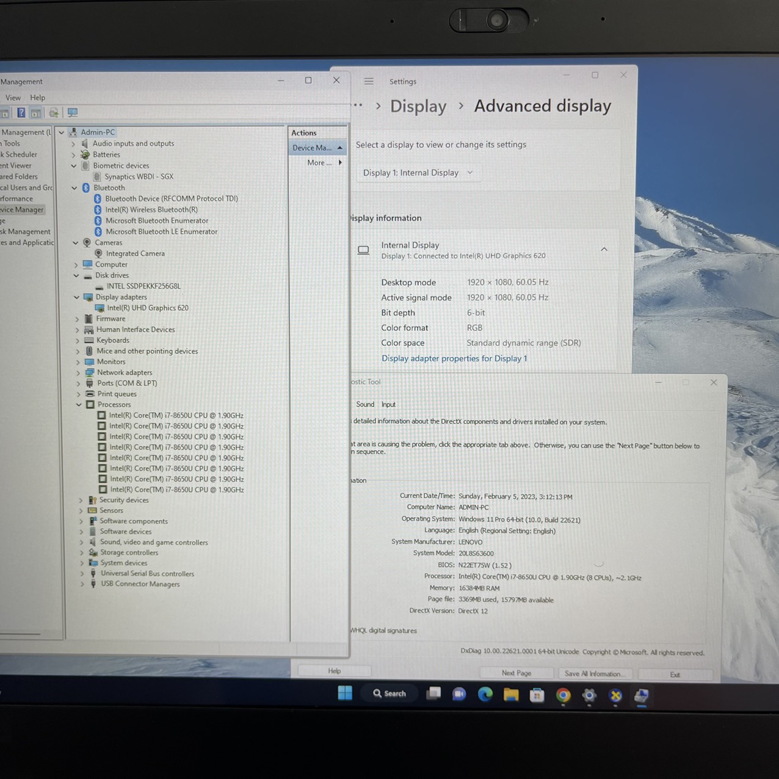Select the Integrated Camera device icon
This screenshot has height=779, width=779.
(x=98, y=253)
